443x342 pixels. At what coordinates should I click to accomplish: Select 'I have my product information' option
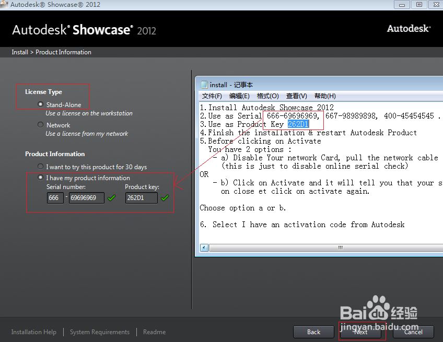(x=40, y=178)
